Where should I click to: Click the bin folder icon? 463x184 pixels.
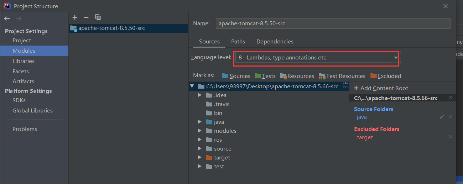pyautogui.click(x=209, y=113)
